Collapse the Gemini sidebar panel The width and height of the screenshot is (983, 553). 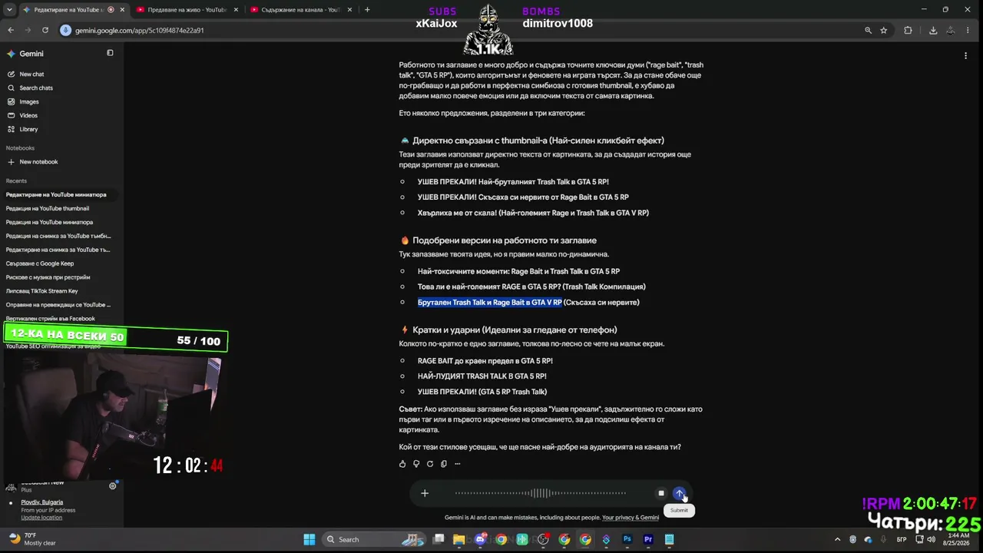pos(110,53)
